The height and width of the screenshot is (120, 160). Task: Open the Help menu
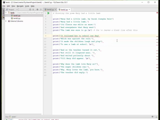(32, 6)
